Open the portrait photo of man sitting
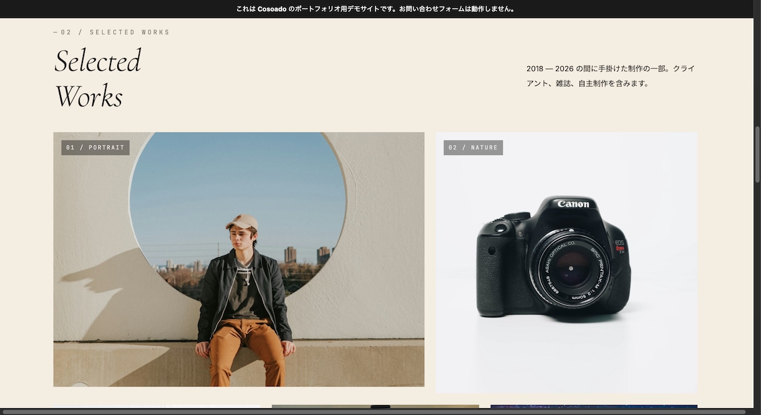 point(239,259)
